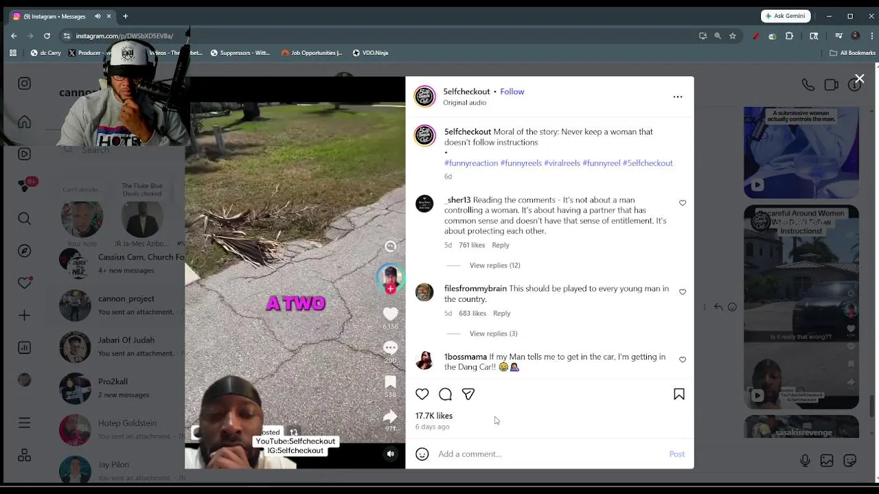Share post via paper plane icon
The width and height of the screenshot is (879, 494).
click(468, 394)
